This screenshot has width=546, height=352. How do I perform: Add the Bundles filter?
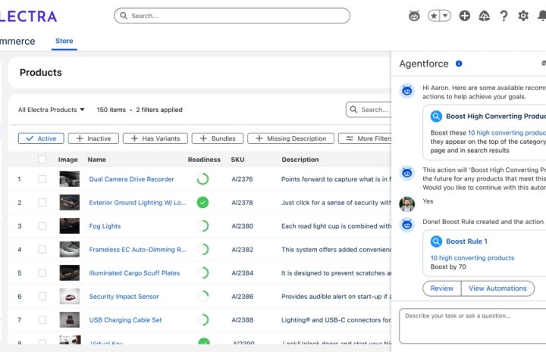(218, 139)
